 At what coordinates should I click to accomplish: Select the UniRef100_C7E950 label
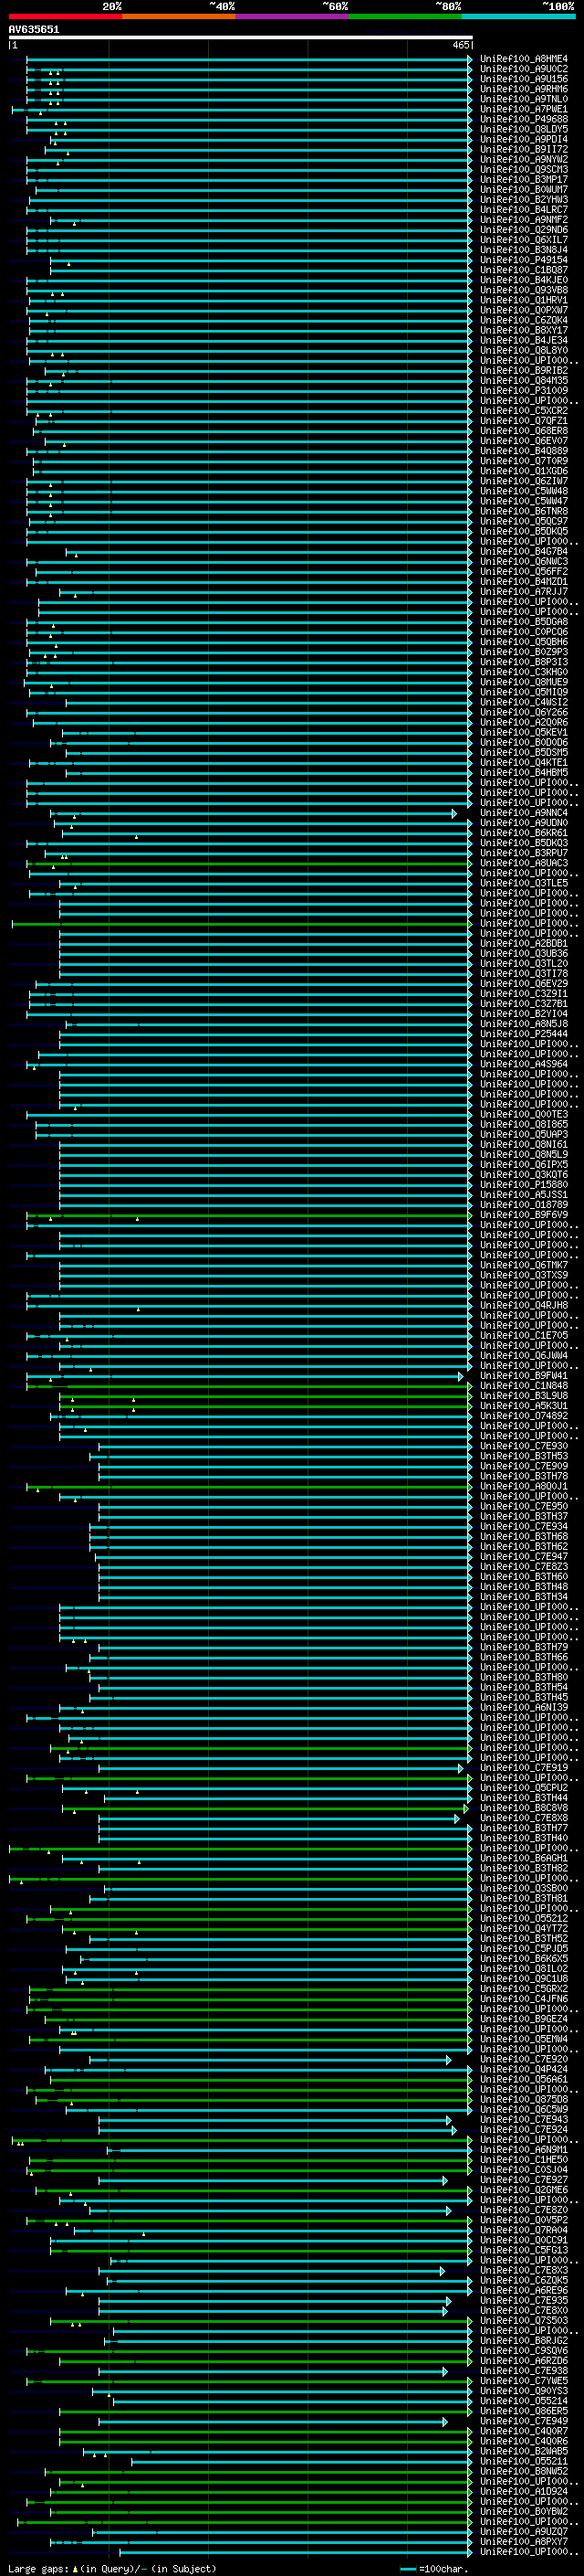point(523,1506)
